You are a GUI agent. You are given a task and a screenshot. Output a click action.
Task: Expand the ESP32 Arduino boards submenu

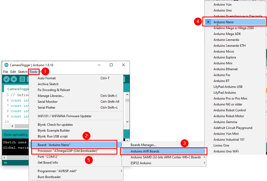pos(164,163)
